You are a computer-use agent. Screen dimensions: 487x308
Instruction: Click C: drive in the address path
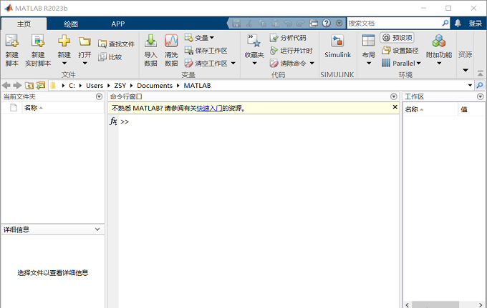[72, 86]
